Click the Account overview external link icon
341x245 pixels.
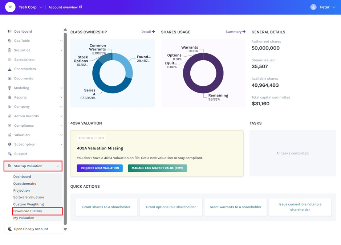81,7
